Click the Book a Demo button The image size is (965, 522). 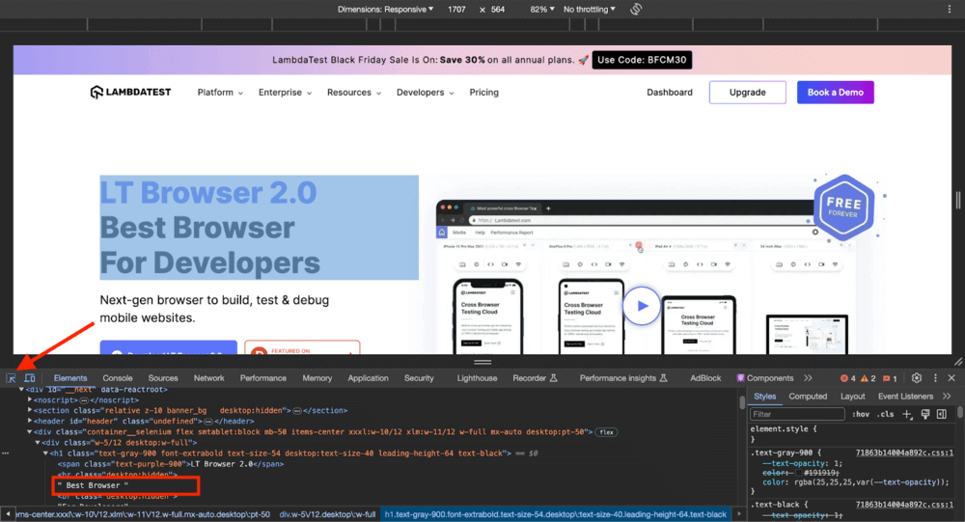point(835,93)
